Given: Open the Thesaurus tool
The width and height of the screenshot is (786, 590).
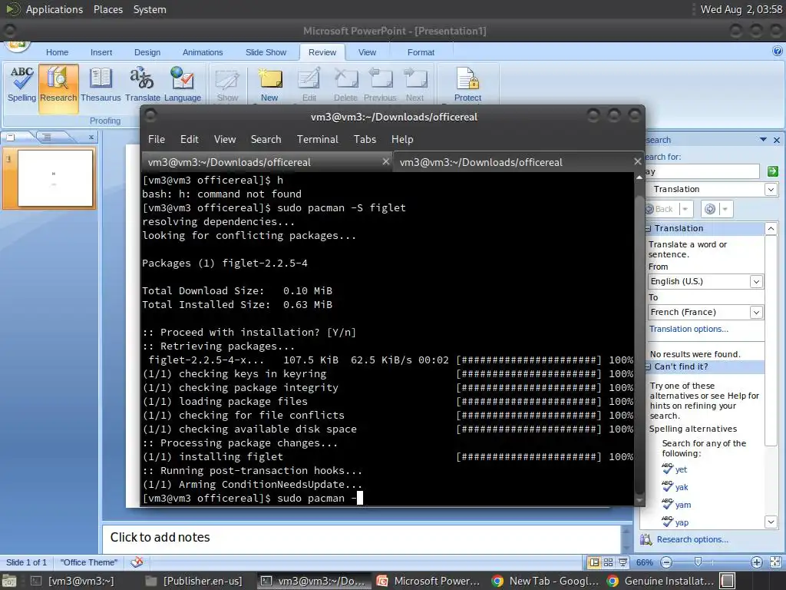Looking at the screenshot, I should click(x=101, y=85).
